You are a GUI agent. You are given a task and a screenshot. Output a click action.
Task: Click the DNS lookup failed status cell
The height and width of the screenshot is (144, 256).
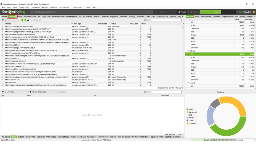(120, 61)
